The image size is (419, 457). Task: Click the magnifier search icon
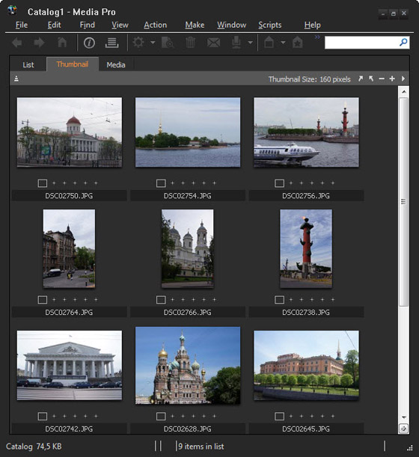pyautogui.click(x=403, y=43)
